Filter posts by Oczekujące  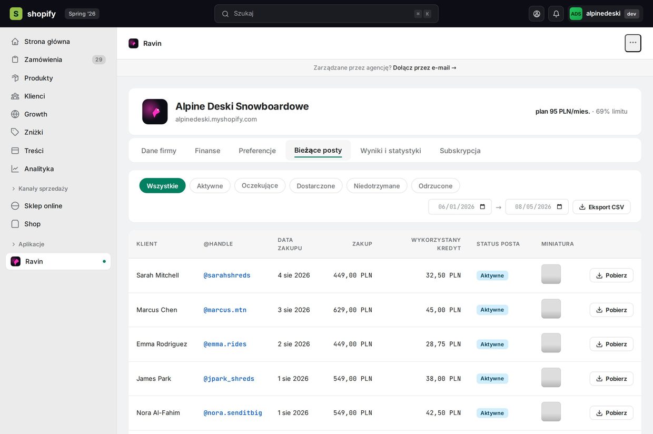click(260, 185)
